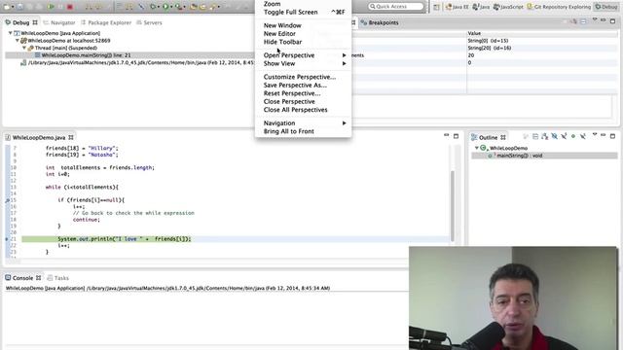The height and width of the screenshot is (350, 623).
Task: Click the Resume green play toolbar icon
Action: click(51, 7)
